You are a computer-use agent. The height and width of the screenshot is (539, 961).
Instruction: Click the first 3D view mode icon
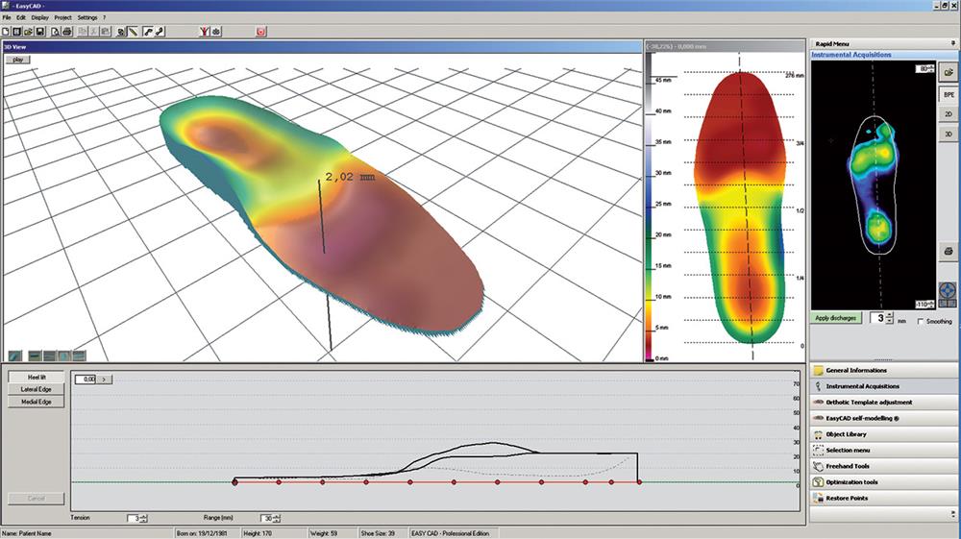[13, 355]
